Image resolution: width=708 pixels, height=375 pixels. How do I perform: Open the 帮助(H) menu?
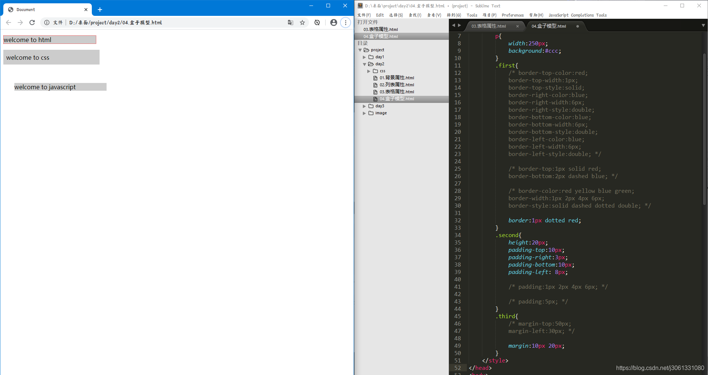[536, 15]
